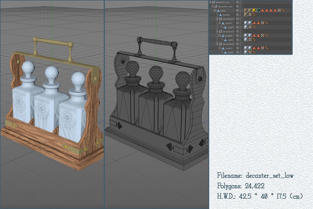Select the decanter_set object name
Image resolution: width=313 pixels, height=209 pixels.
click(223, 2)
